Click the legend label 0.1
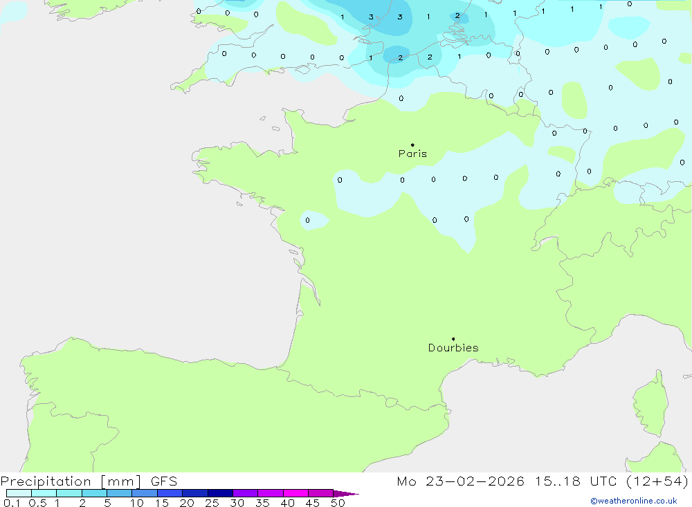Screen dimensions: 692x507 pyautogui.click(x=12, y=503)
